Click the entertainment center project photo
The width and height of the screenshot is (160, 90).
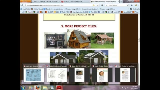pos(55,40)
